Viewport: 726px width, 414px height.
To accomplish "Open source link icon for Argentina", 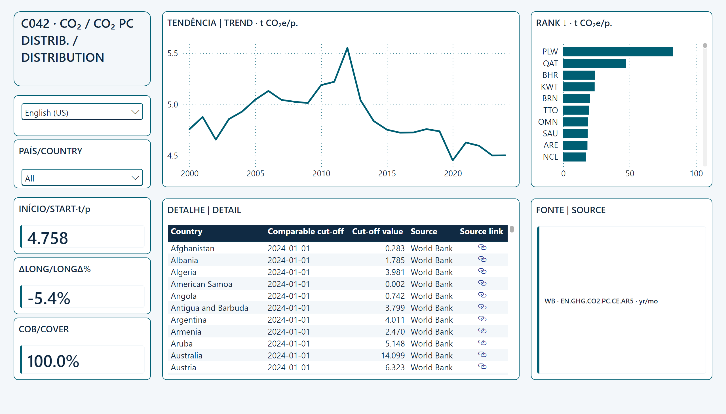I will [x=482, y=319].
